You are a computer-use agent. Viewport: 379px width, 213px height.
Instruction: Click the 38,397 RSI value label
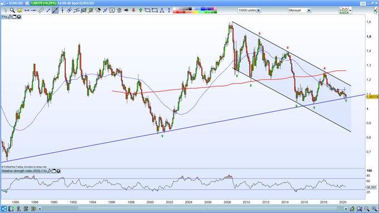click(x=371, y=187)
